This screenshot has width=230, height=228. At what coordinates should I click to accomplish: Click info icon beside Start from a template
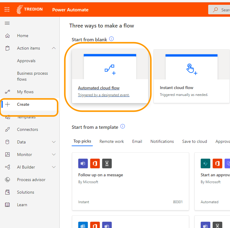[122, 126]
